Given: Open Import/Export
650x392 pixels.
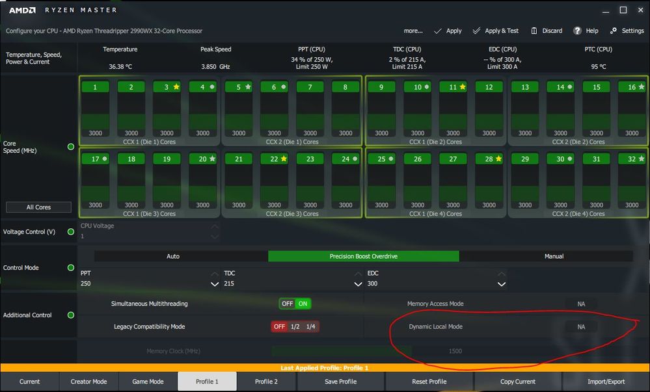Looking at the screenshot, I should (606, 382).
